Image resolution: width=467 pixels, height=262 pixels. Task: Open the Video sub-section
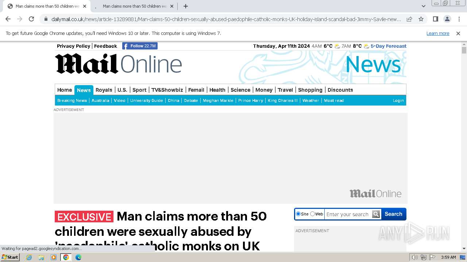(120, 100)
